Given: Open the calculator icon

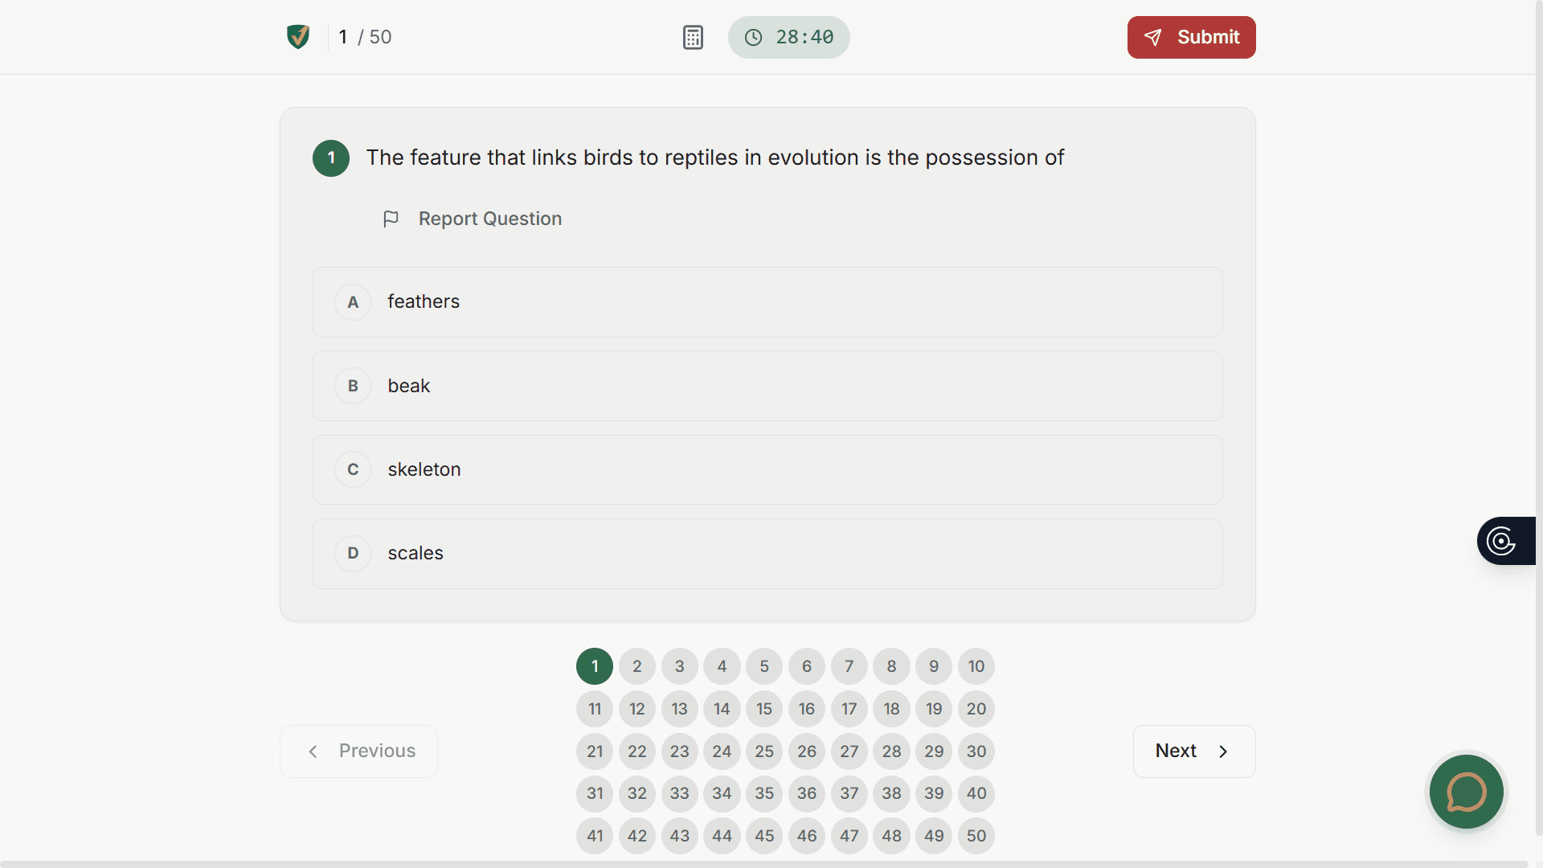Looking at the screenshot, I should (x=693, y=38).
